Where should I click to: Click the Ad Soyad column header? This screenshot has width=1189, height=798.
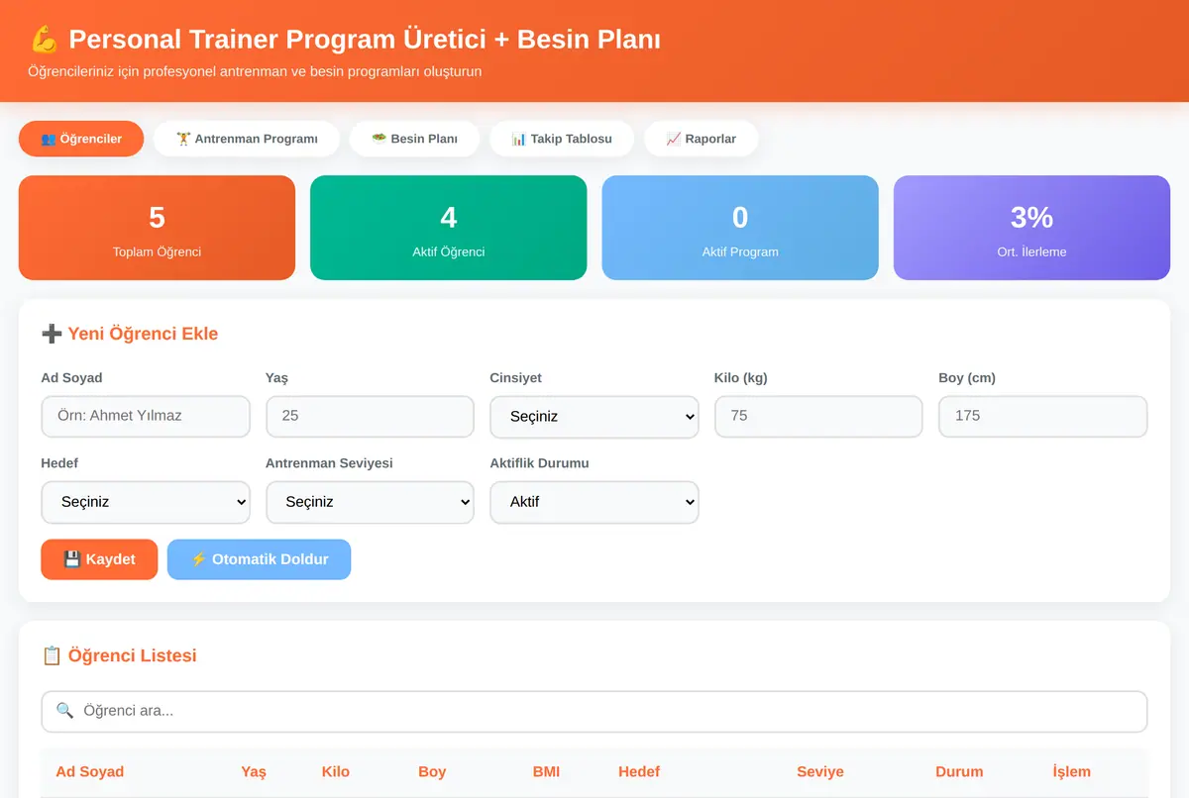[90, 771]
